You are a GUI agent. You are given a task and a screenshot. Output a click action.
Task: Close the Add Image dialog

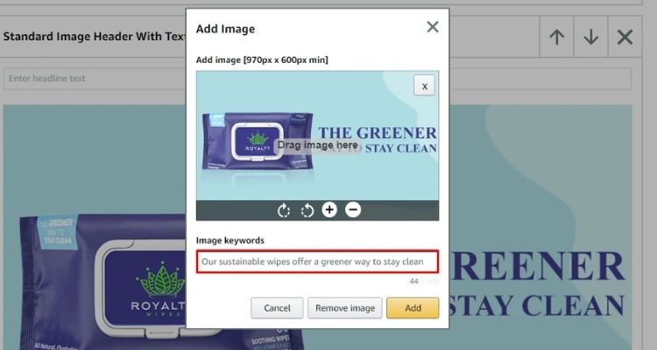(433, 27)
